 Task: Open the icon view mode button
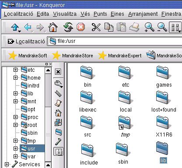tap(175, 27)
